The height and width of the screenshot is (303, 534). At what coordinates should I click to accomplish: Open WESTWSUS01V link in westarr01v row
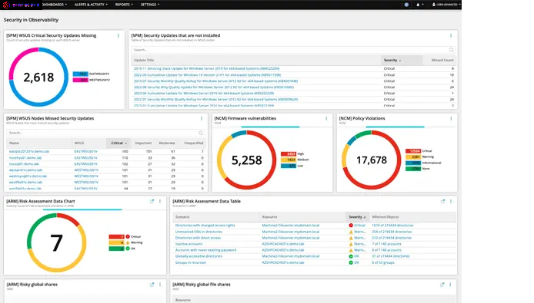[x=86, y=170]
